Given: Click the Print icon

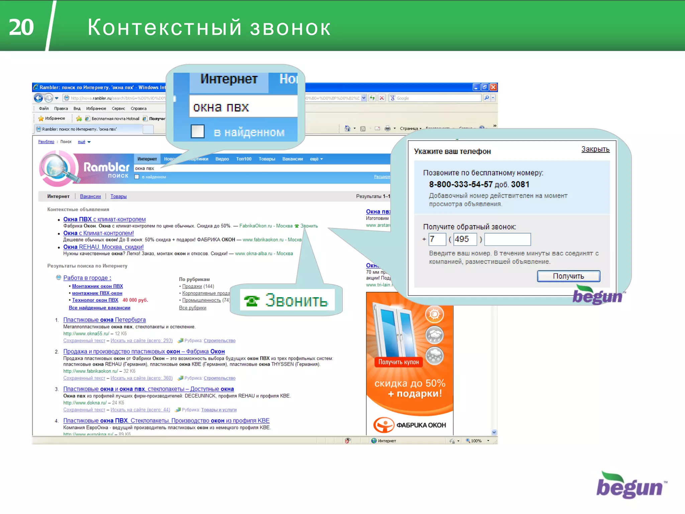Looking at the screenshot, I should [x=387, y=128].
